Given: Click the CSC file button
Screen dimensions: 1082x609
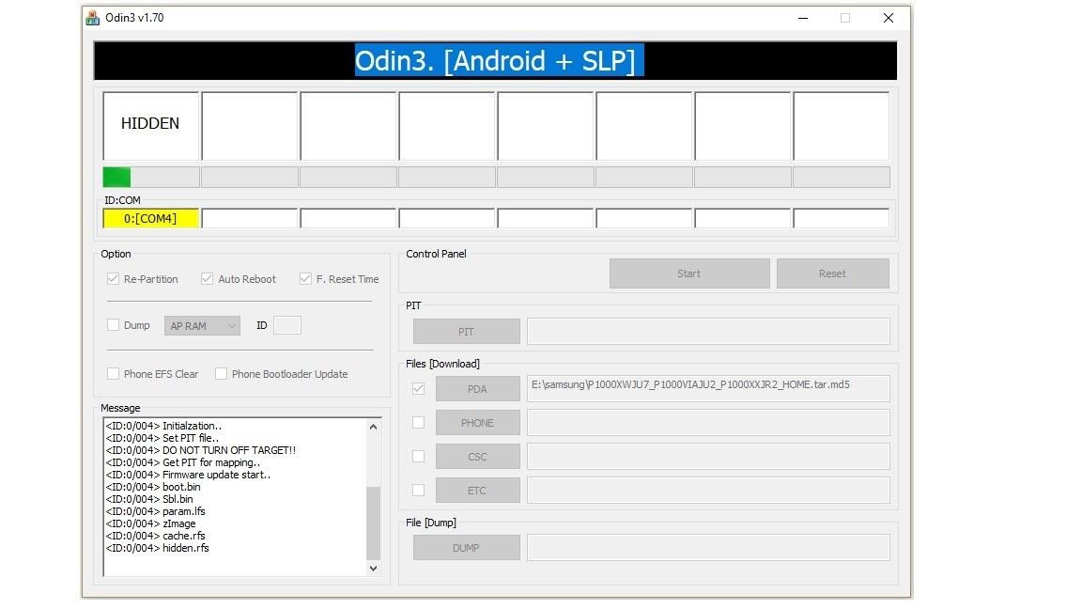Looking at the screenshot, I should coord(477,457).
